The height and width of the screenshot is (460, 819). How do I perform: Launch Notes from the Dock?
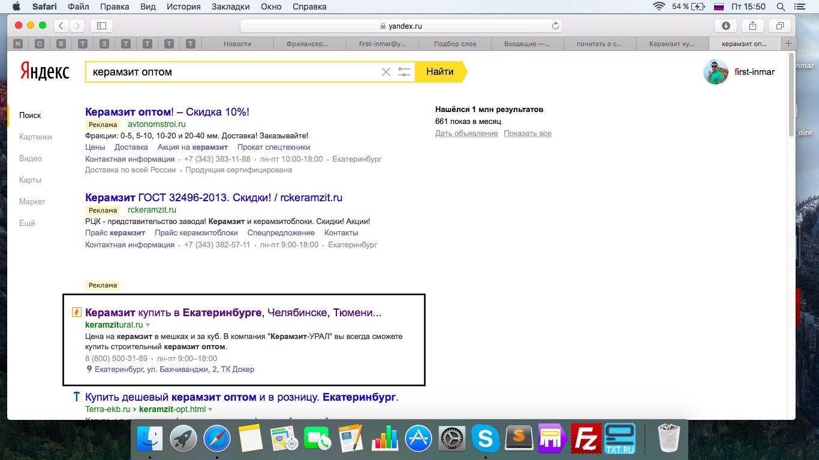(x=250, y=439)
